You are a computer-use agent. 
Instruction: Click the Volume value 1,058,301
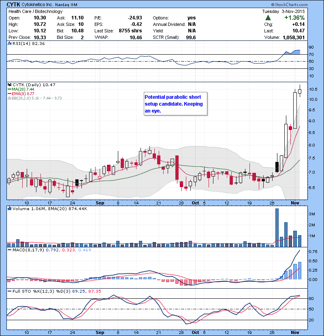point(294,38)
